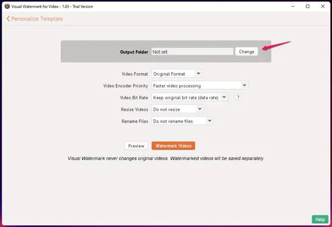Close the Visual Watermark window
The width and height of the screenshot is (332, 227).
click(323, 7)
